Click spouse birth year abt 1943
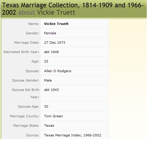Screen dimensions: 147x144 click(x=51, y=90)
